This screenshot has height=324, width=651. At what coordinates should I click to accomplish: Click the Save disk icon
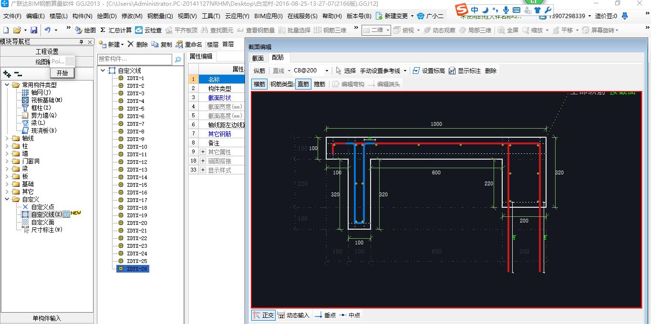34,30
